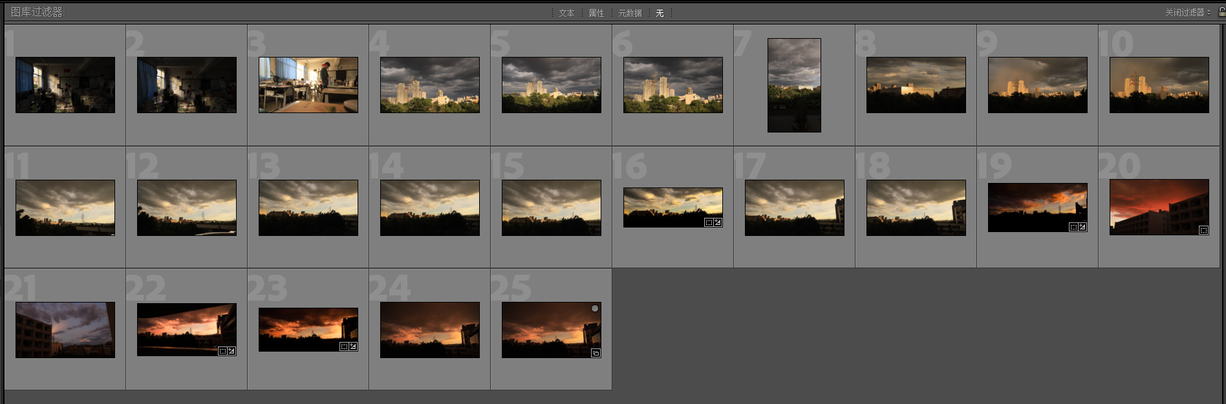
Task: Click the 图库过滤器 label
Action: [38, 12]
